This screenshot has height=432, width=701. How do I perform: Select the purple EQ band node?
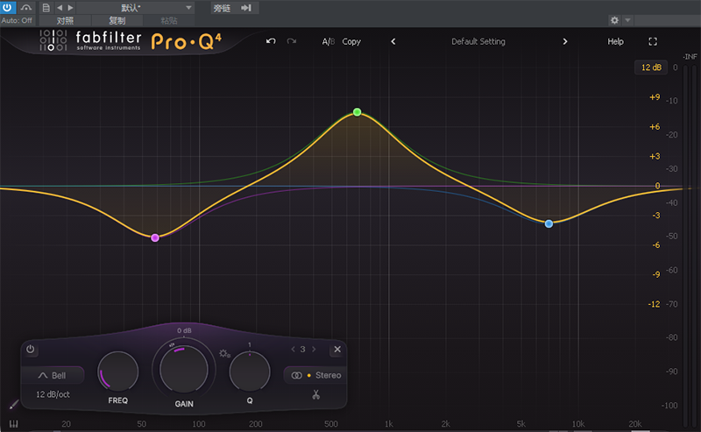coord(155,238)
